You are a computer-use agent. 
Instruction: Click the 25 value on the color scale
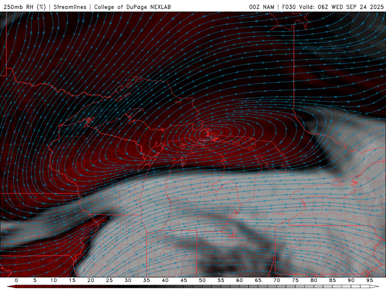point(110,280)
